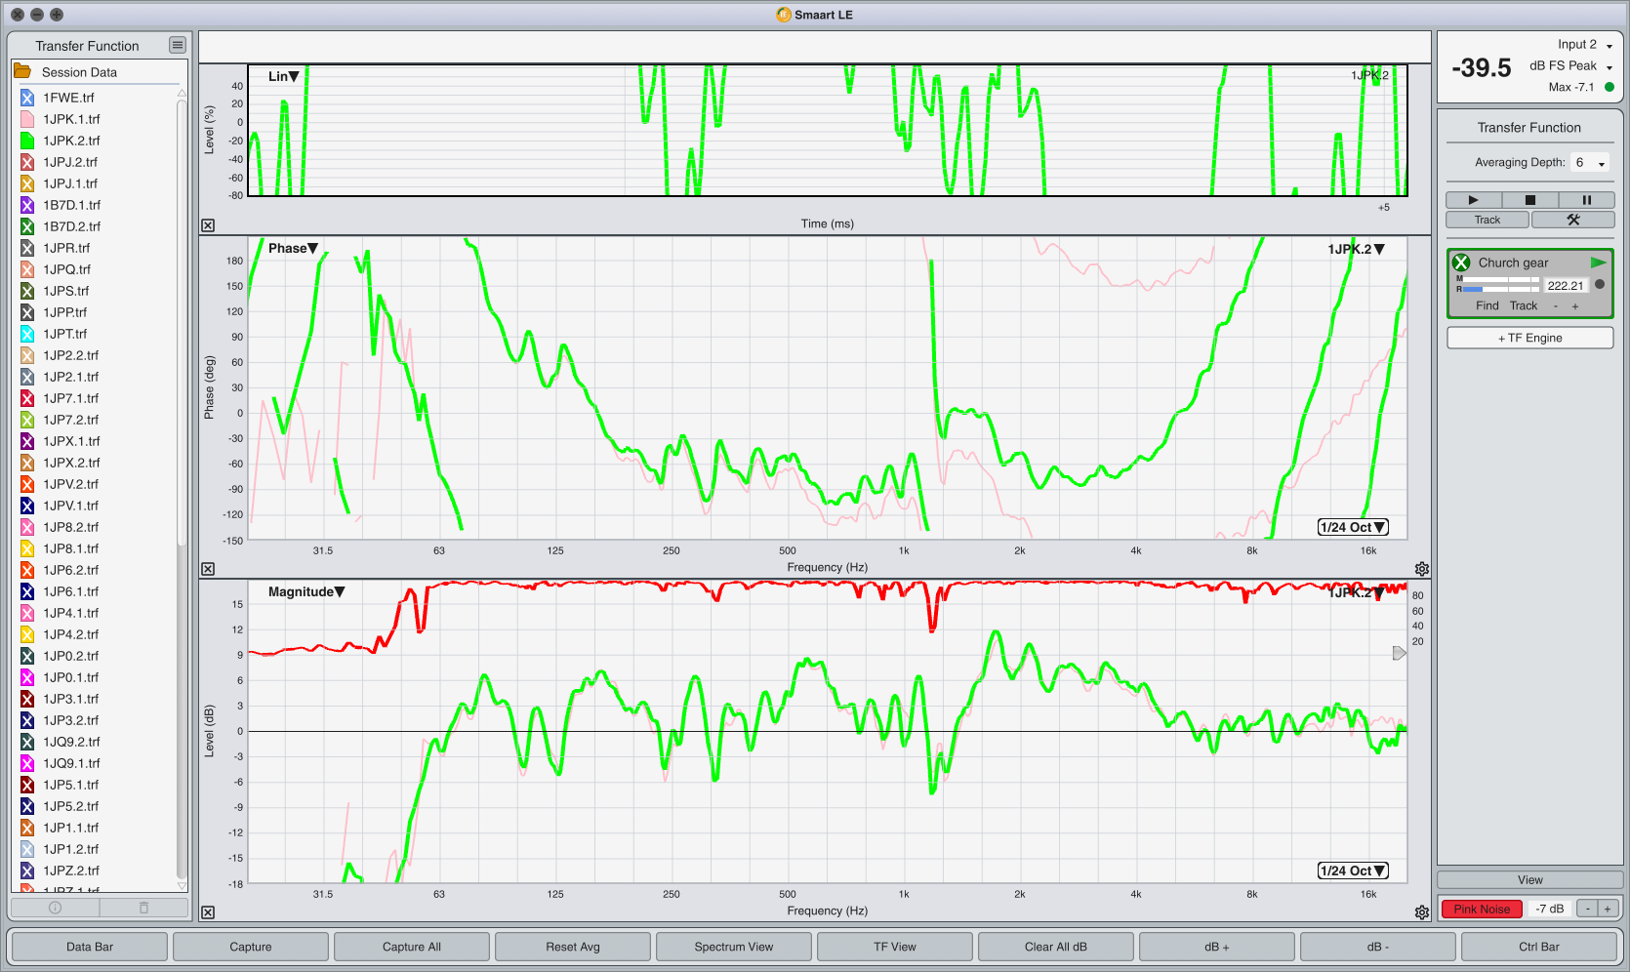The image size is (1630, 972).
Task: Click the trace list vertical scrollbar
Action: pos(182,322)
